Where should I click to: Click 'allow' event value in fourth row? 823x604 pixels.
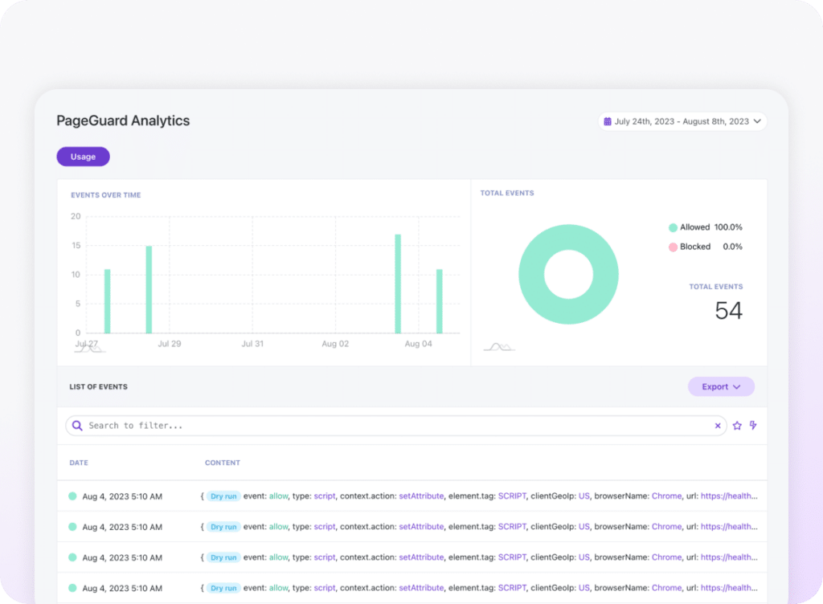(x=279, y=588)
